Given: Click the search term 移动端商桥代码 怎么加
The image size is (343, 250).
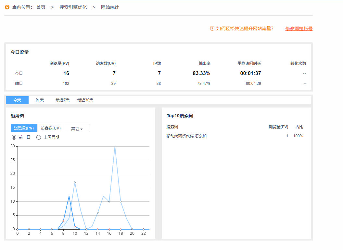Looking at the screenshot, I should tap(186, 136).
